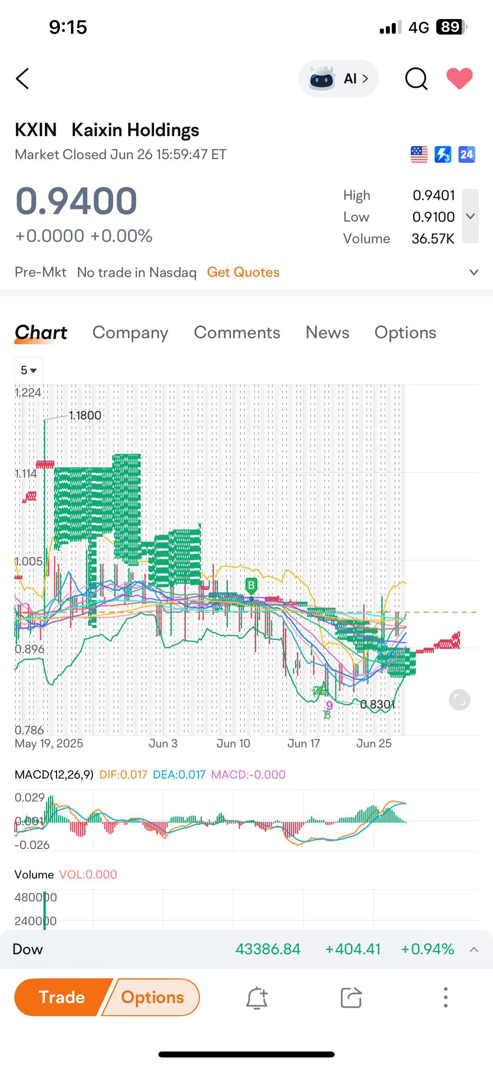
Task: Tap the Jun 10 date label
Action: pyautogui.click(x=233, y=743)
